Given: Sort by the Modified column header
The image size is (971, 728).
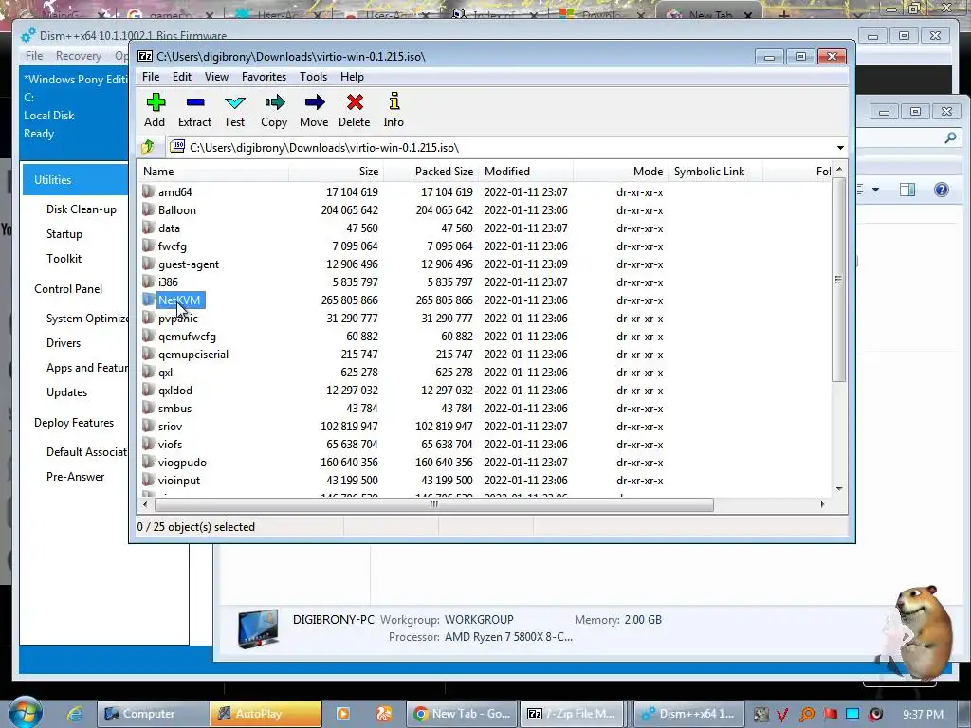Looking at the screenshot, I should coord(526,172).
